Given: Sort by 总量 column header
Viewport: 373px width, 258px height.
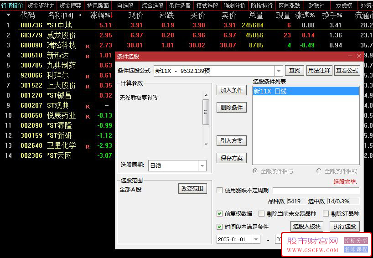Looking at the screenshot, I should [x=256, y=15].
